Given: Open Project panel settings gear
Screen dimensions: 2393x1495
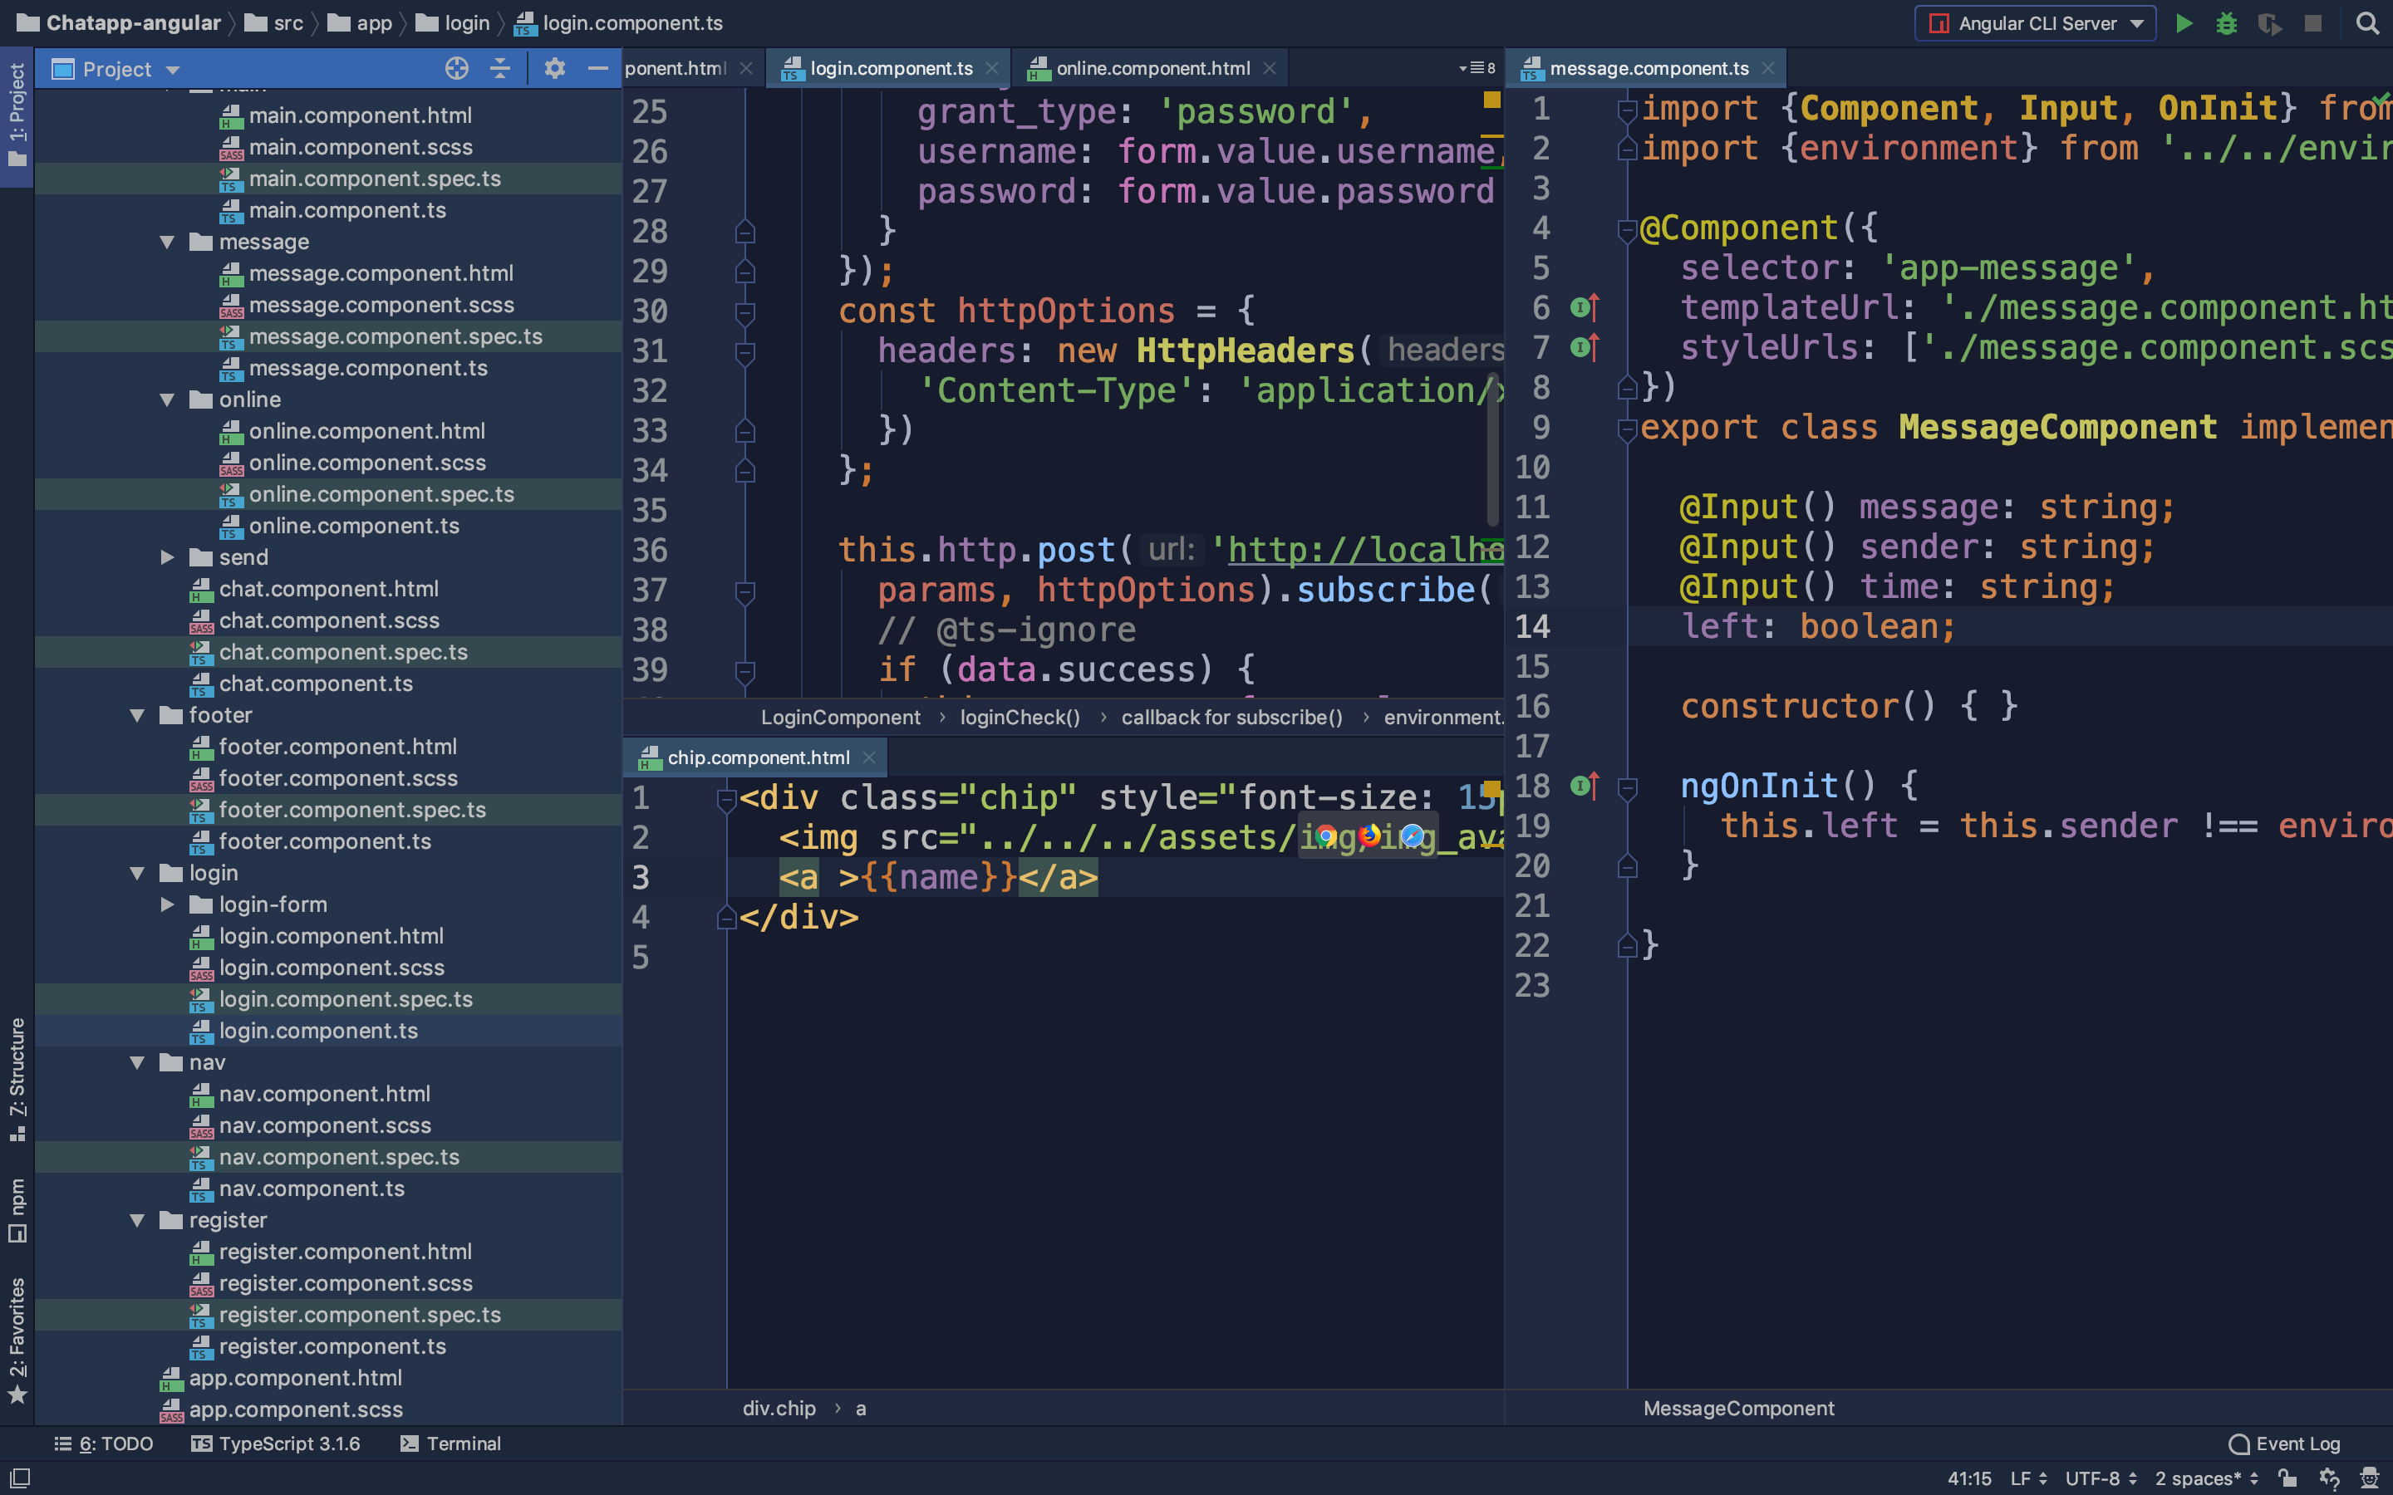Looking at the screenshot, I should click(553, 68).
